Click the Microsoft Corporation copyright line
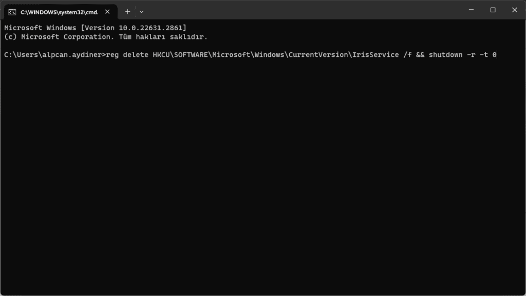Viewport: 526px width, 296px height. pyautogui.click(x=105, y=37)
